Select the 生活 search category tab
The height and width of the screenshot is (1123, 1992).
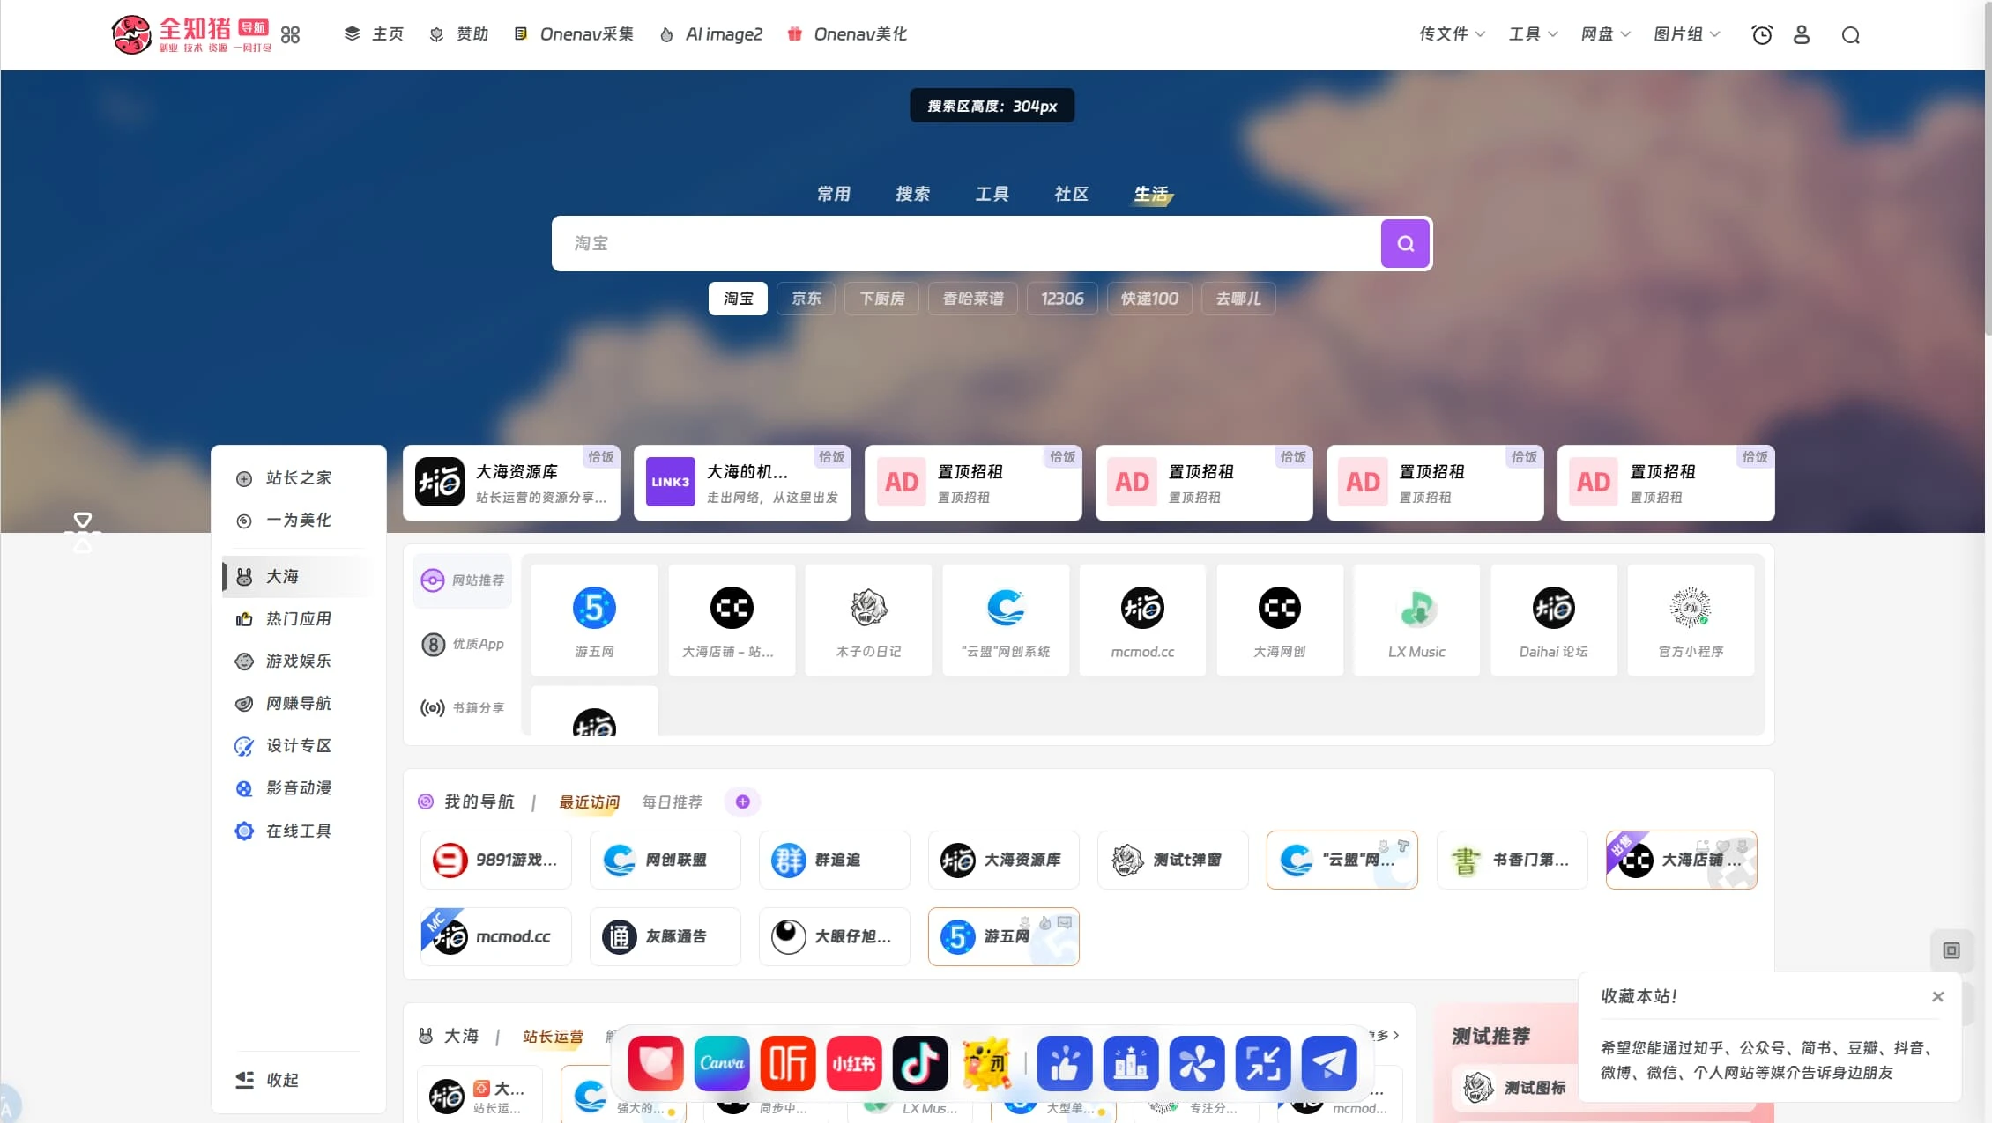point(1151,194)
